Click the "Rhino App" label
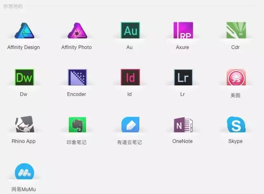The width and height of the screenshot is (264, 194). pyautogui.click(x=24, y=141)
